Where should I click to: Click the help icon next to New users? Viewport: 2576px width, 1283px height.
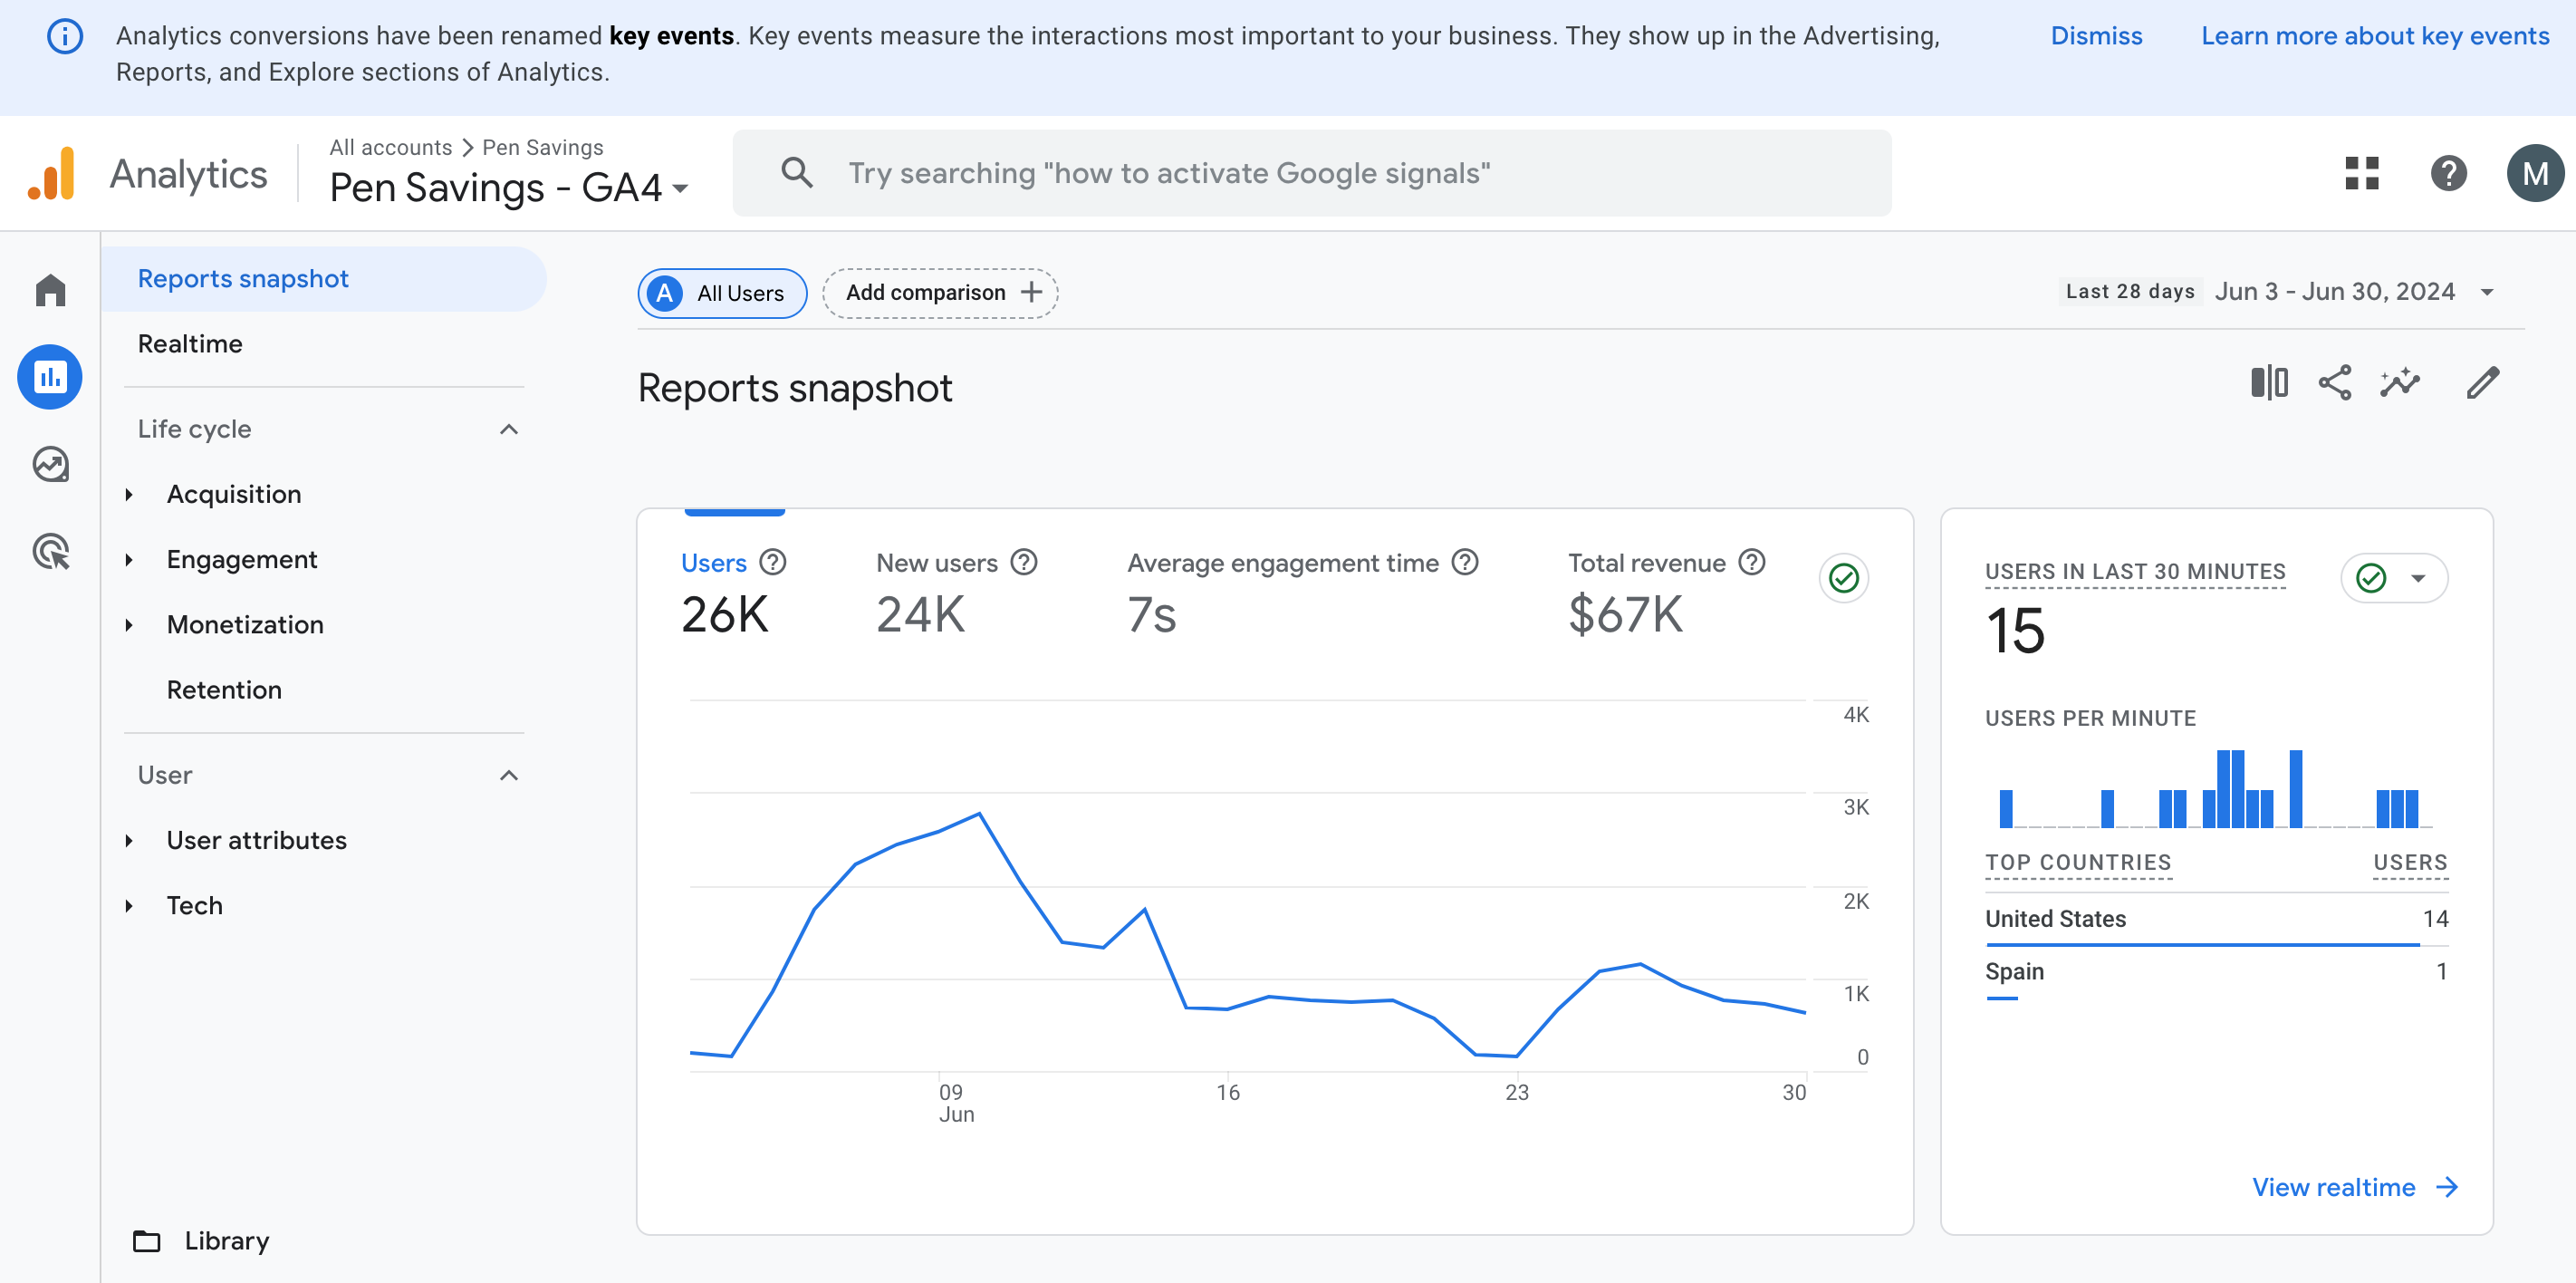pyautogui.click(x=1024, y=563)
